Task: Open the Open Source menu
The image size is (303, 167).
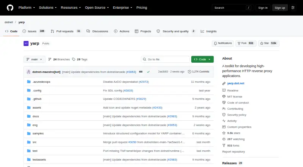Action: click(97, 8)
